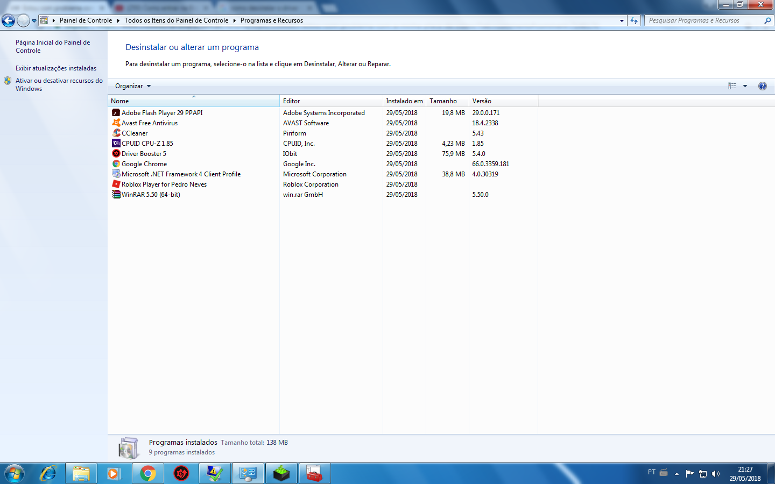The image size is (775, 484).
Task: Open the Organizar dropdown menu
Action: [133, 86]
